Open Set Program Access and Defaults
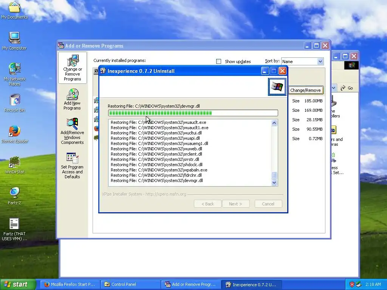 click(72, 165)
